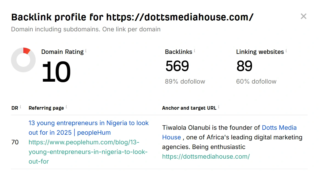This screenshot has width=319, height=171.
Task: Click the 89 linking websites count
Action: (x=244, y=66)
